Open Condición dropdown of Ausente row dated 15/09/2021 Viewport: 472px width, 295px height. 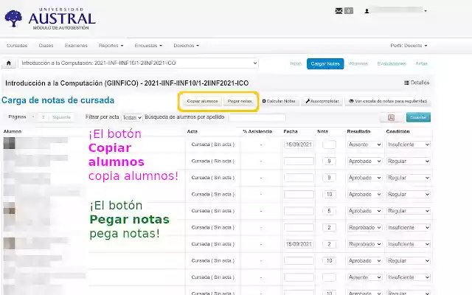408,145
